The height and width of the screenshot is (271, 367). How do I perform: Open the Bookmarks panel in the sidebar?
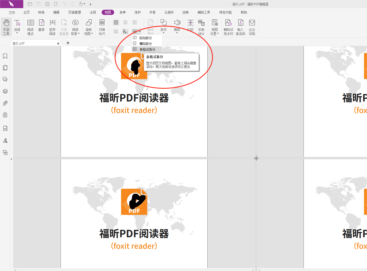(5, 56)
